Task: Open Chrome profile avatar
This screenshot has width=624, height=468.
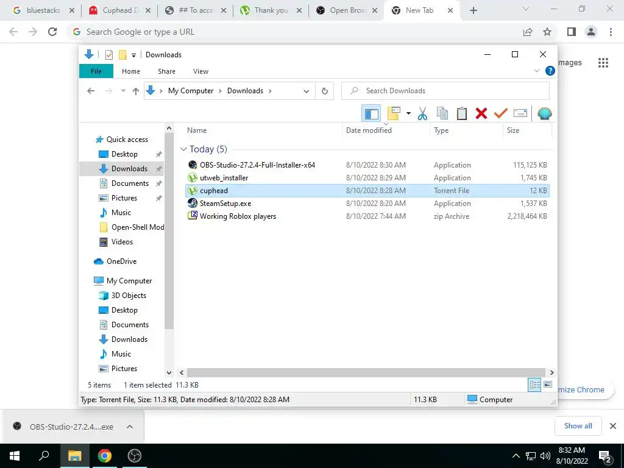Action: coord(591,32)
